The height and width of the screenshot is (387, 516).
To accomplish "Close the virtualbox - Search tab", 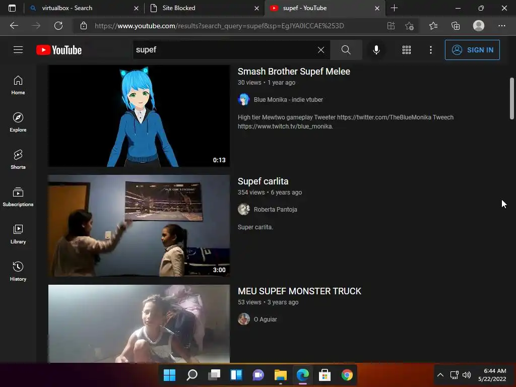I will pyautogui.click(x=136, y=8).
